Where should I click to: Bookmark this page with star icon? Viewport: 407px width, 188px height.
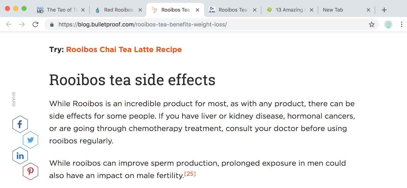372,25
